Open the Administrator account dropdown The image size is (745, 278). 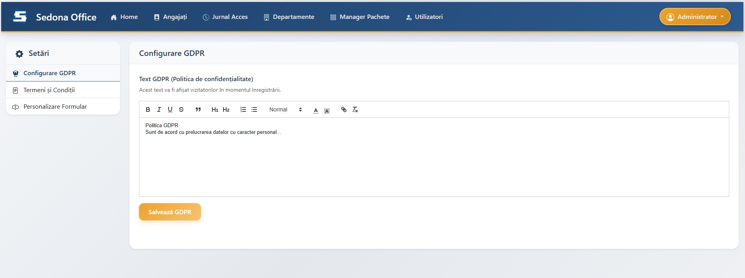click(x=694, y=17)
